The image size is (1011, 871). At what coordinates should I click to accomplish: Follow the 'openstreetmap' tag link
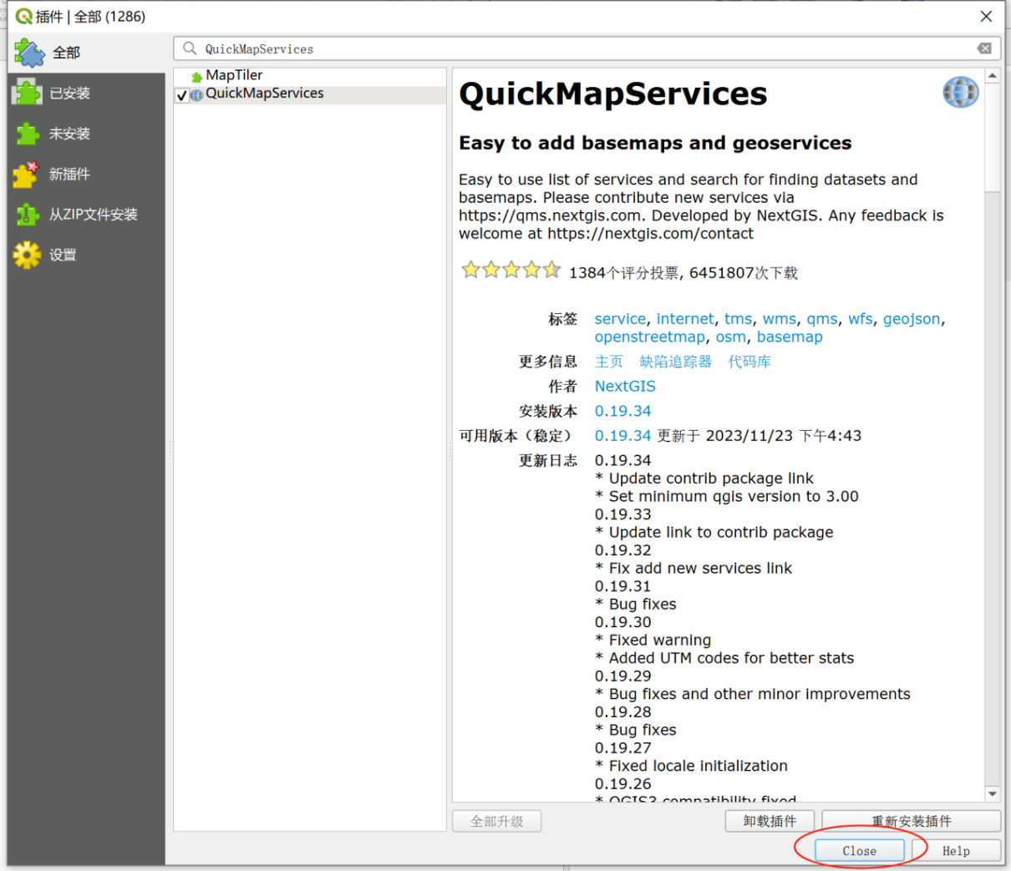point(650,337)
